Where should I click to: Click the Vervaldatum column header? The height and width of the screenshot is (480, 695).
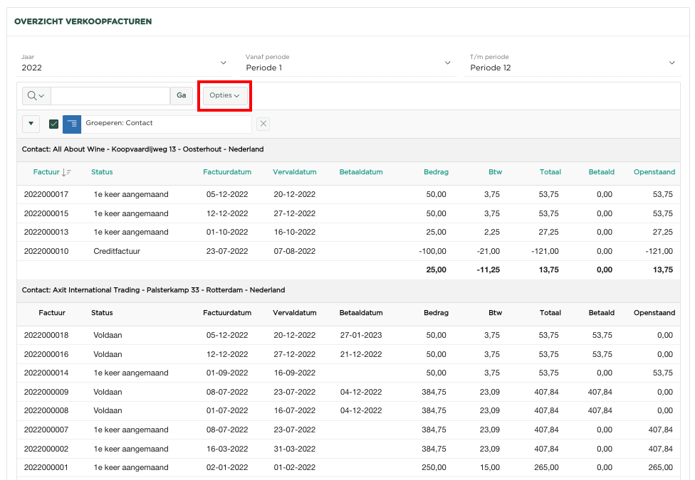(x=294, y=172)
